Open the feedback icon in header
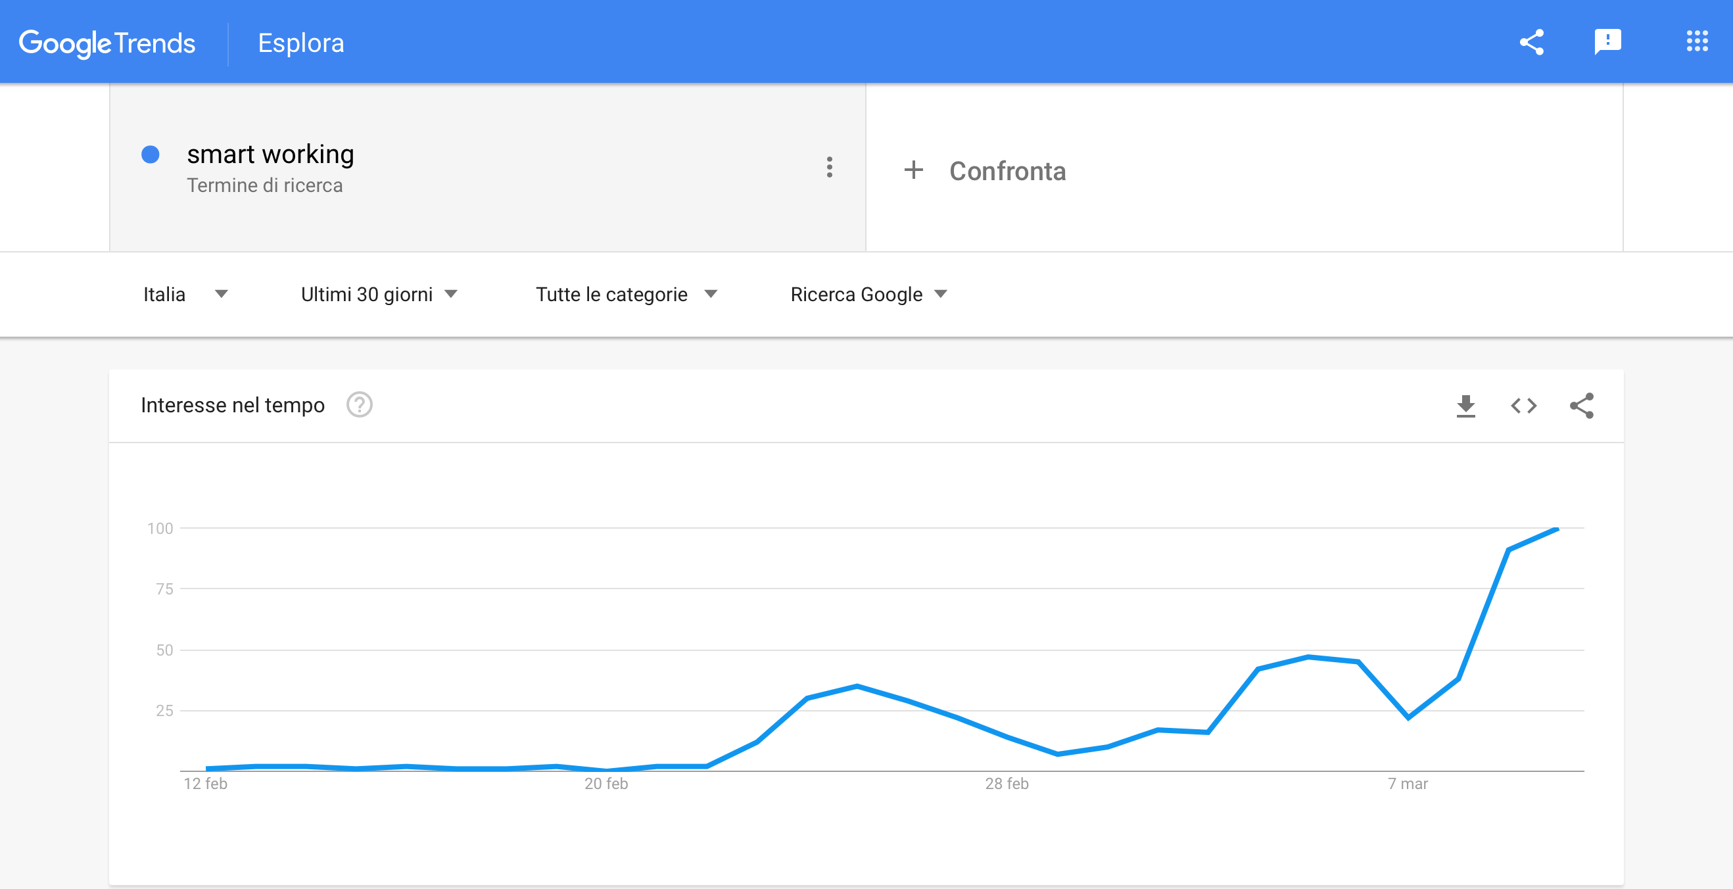The height and width of the screenshot is (889, 1733). tap(1607, 42)
